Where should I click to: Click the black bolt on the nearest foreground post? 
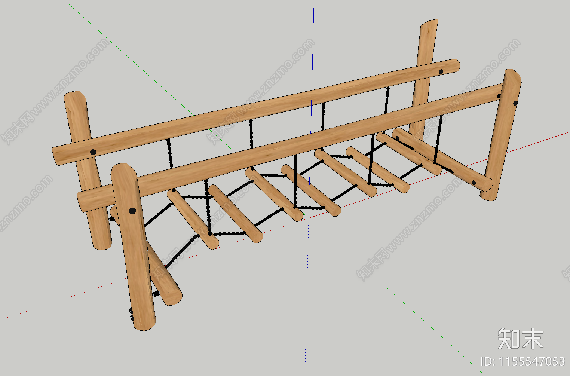pos(132,211)
